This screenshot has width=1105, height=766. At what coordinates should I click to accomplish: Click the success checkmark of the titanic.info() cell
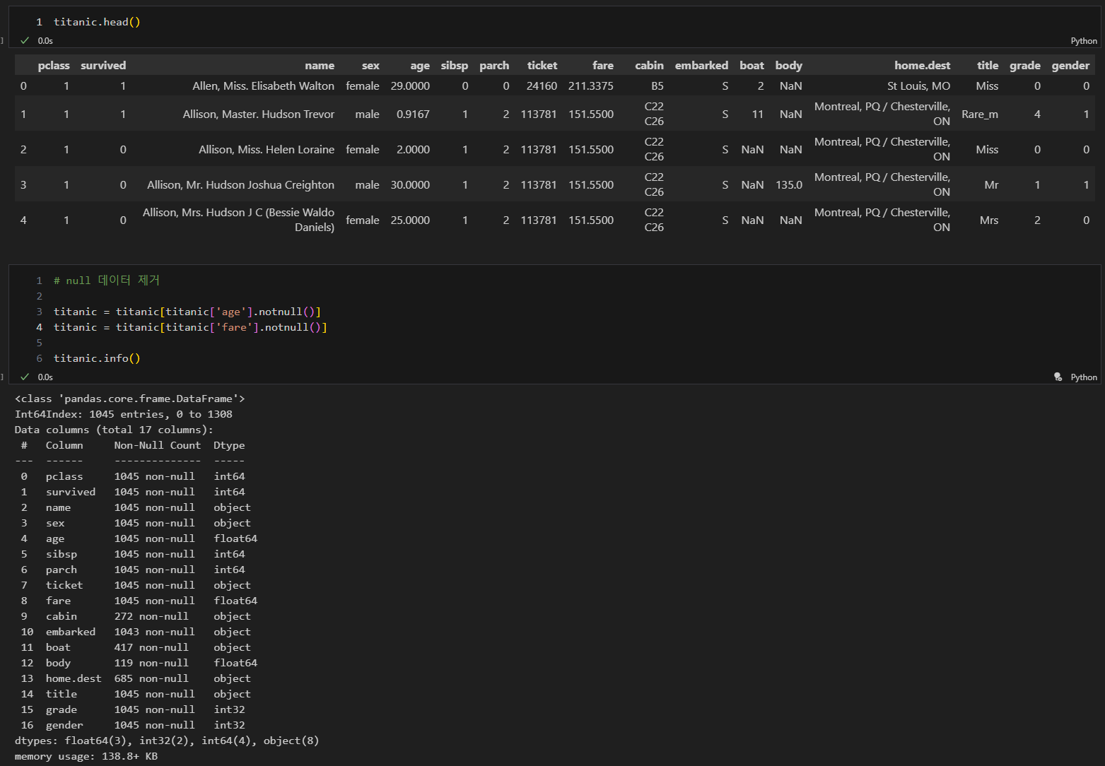[25, 377]
